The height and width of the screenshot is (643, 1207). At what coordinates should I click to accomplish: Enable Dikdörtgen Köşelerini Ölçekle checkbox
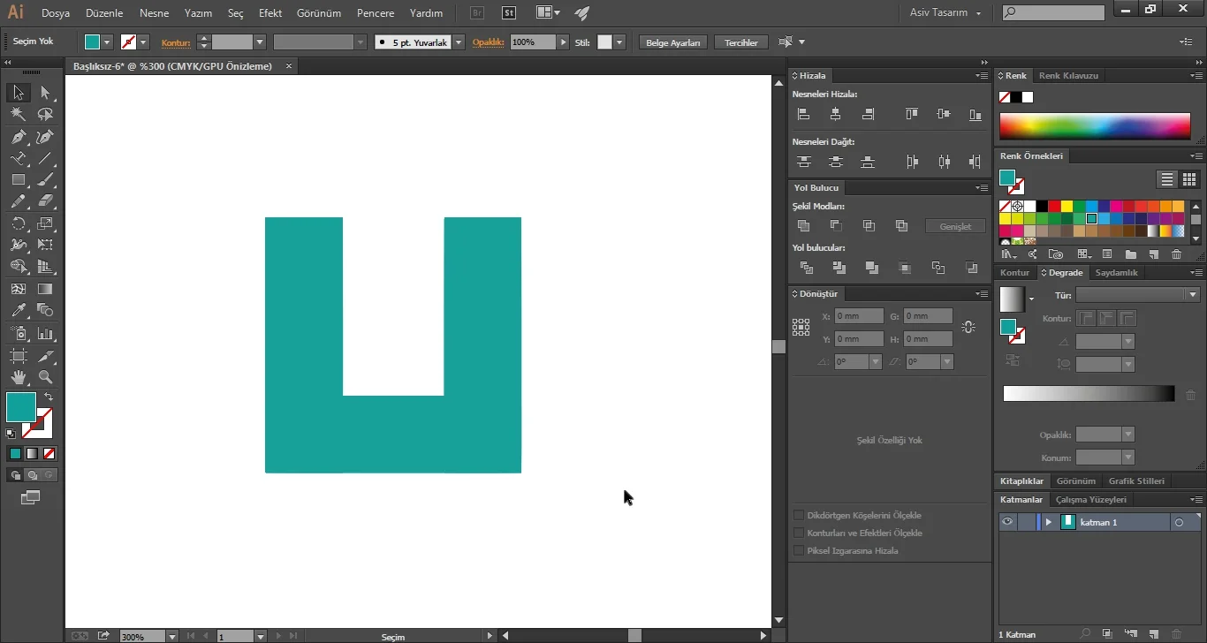[x=799, y=516]
